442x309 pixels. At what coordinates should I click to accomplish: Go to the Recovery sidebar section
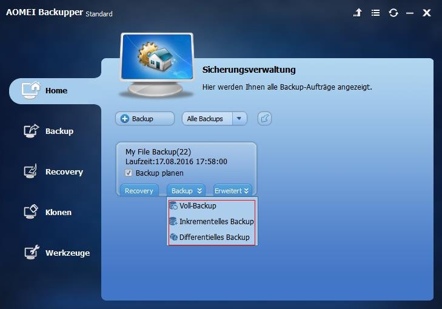[x=53, y=172]
